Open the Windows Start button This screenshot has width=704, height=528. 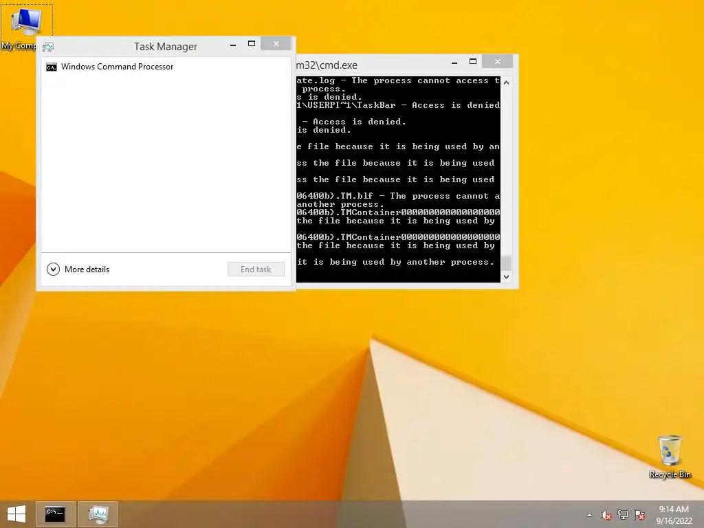point(16,514)
